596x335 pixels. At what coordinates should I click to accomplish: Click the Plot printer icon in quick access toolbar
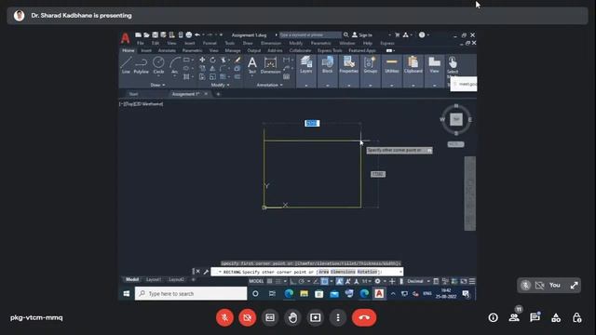coord(189,35)
